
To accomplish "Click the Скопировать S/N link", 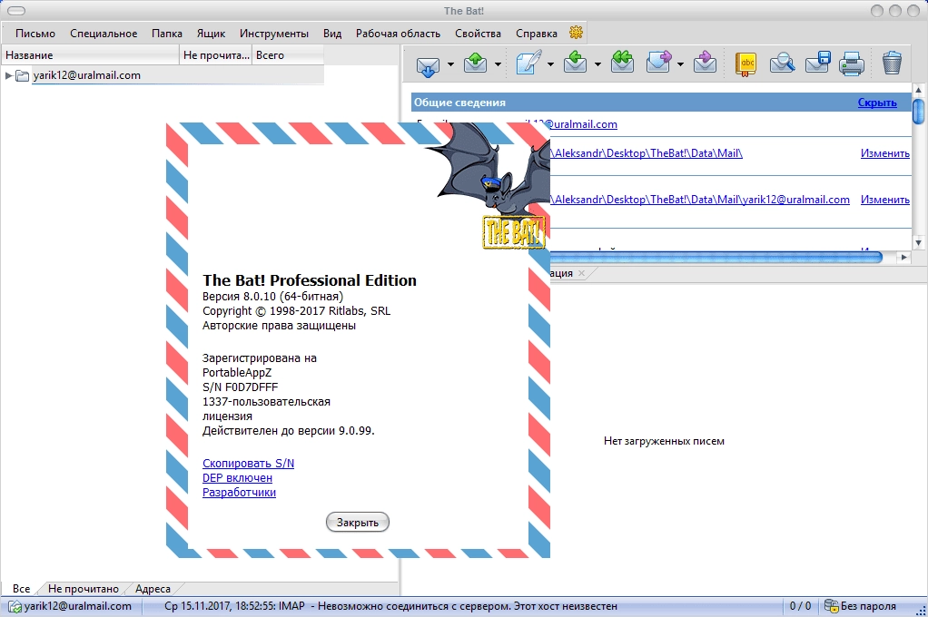I will pos(248,463).
